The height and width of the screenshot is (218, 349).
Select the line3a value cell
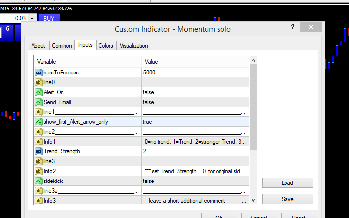[195, 191]
